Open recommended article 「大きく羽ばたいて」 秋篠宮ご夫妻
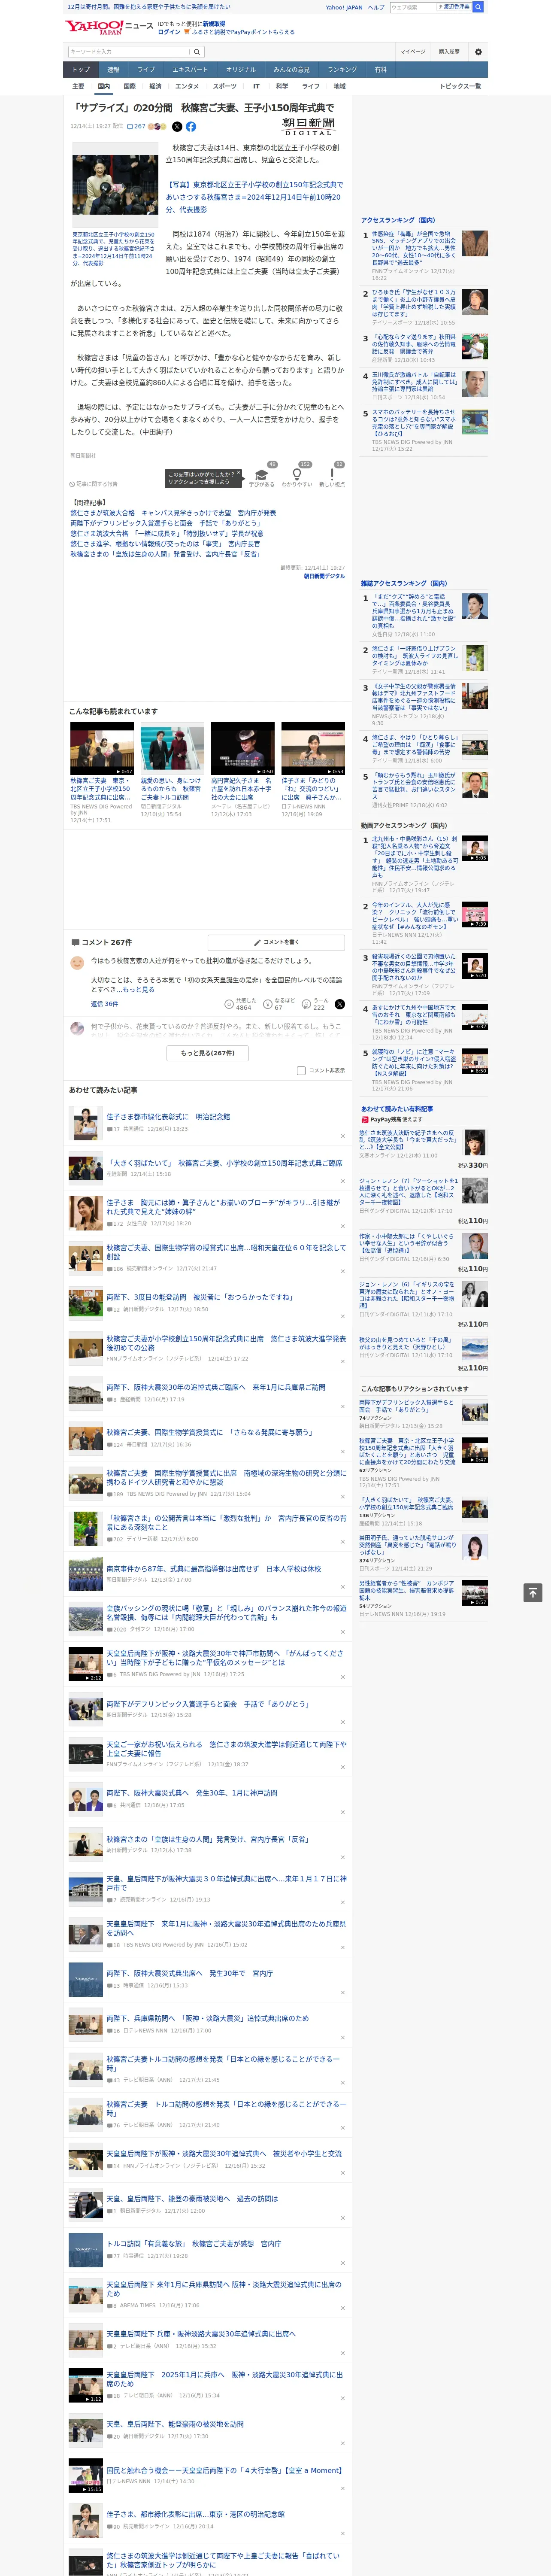551x2576 pixels. pos(224,1163)
